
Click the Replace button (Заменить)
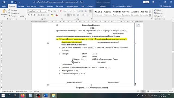[x=159, y=13]
